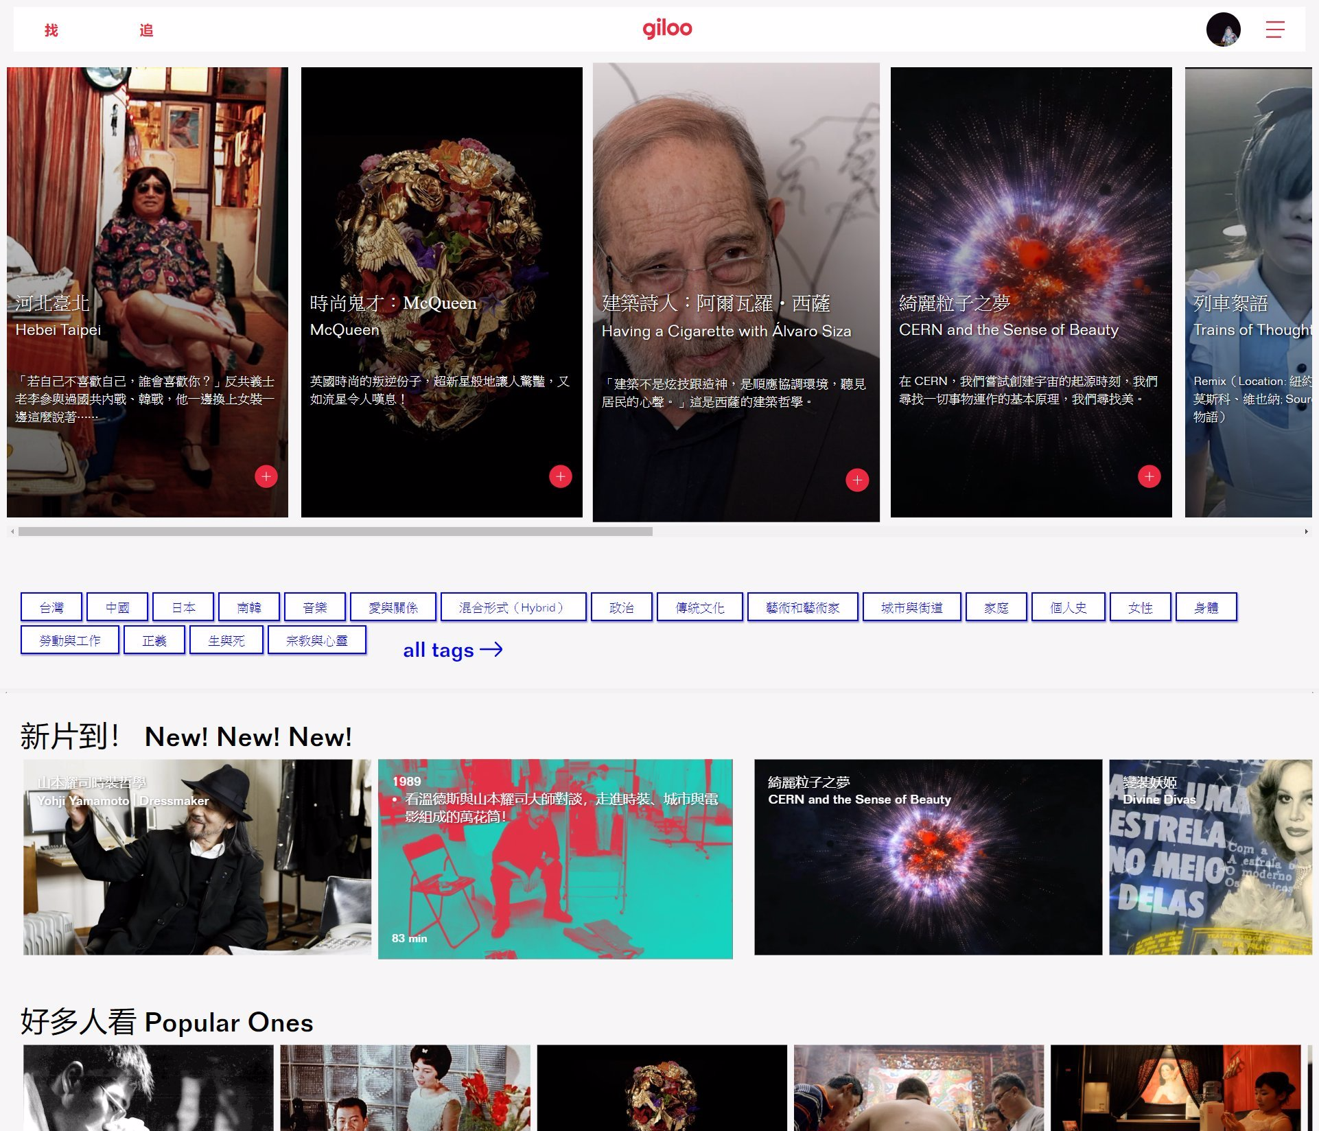
Task: Click carousel scrollbar left arrow
Action: 12,531
